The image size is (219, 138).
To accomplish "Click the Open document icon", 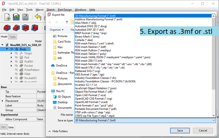I will tap(16, 17).
